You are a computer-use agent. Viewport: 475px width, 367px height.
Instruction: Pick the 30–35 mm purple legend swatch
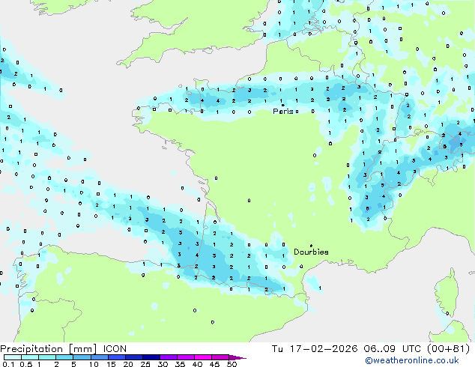pyautogui.click(x=168, y=357)
